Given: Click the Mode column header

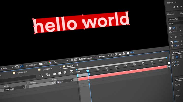Looking at the screenshot, I should (x=7, y=86).
